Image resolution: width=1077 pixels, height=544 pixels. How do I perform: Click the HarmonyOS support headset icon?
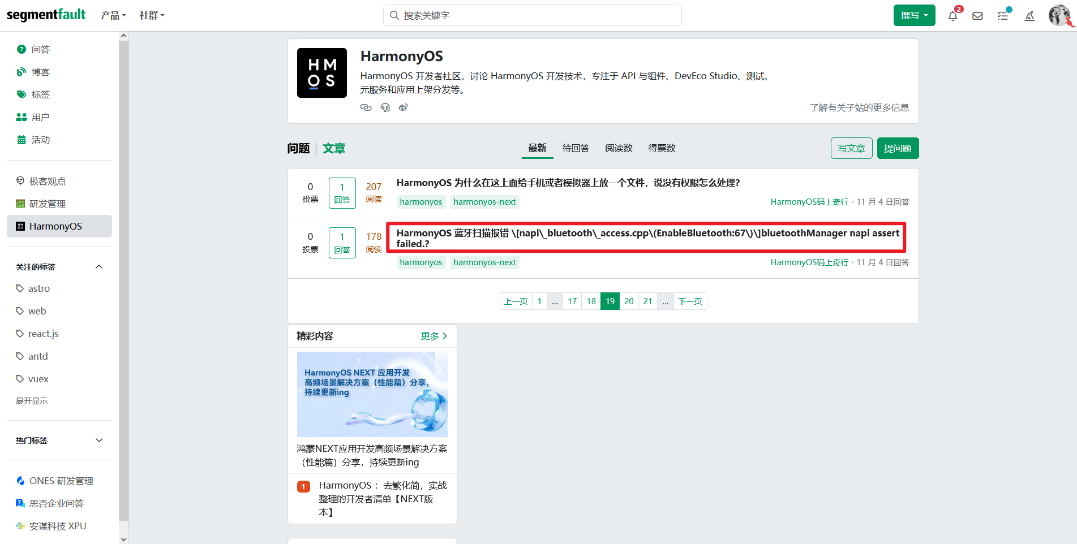tap(385, 107)
